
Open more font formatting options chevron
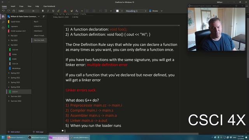click(x=82, y=11)
